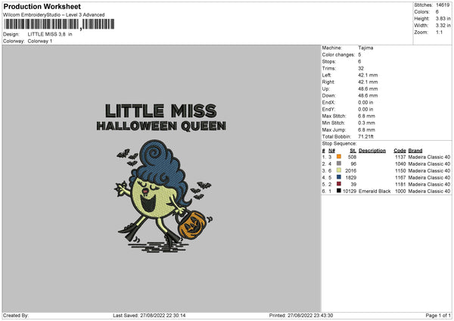Click stitch count 1829 in stop row 4
The height and width of the screenshot is (321, 454).
(350, 178)
